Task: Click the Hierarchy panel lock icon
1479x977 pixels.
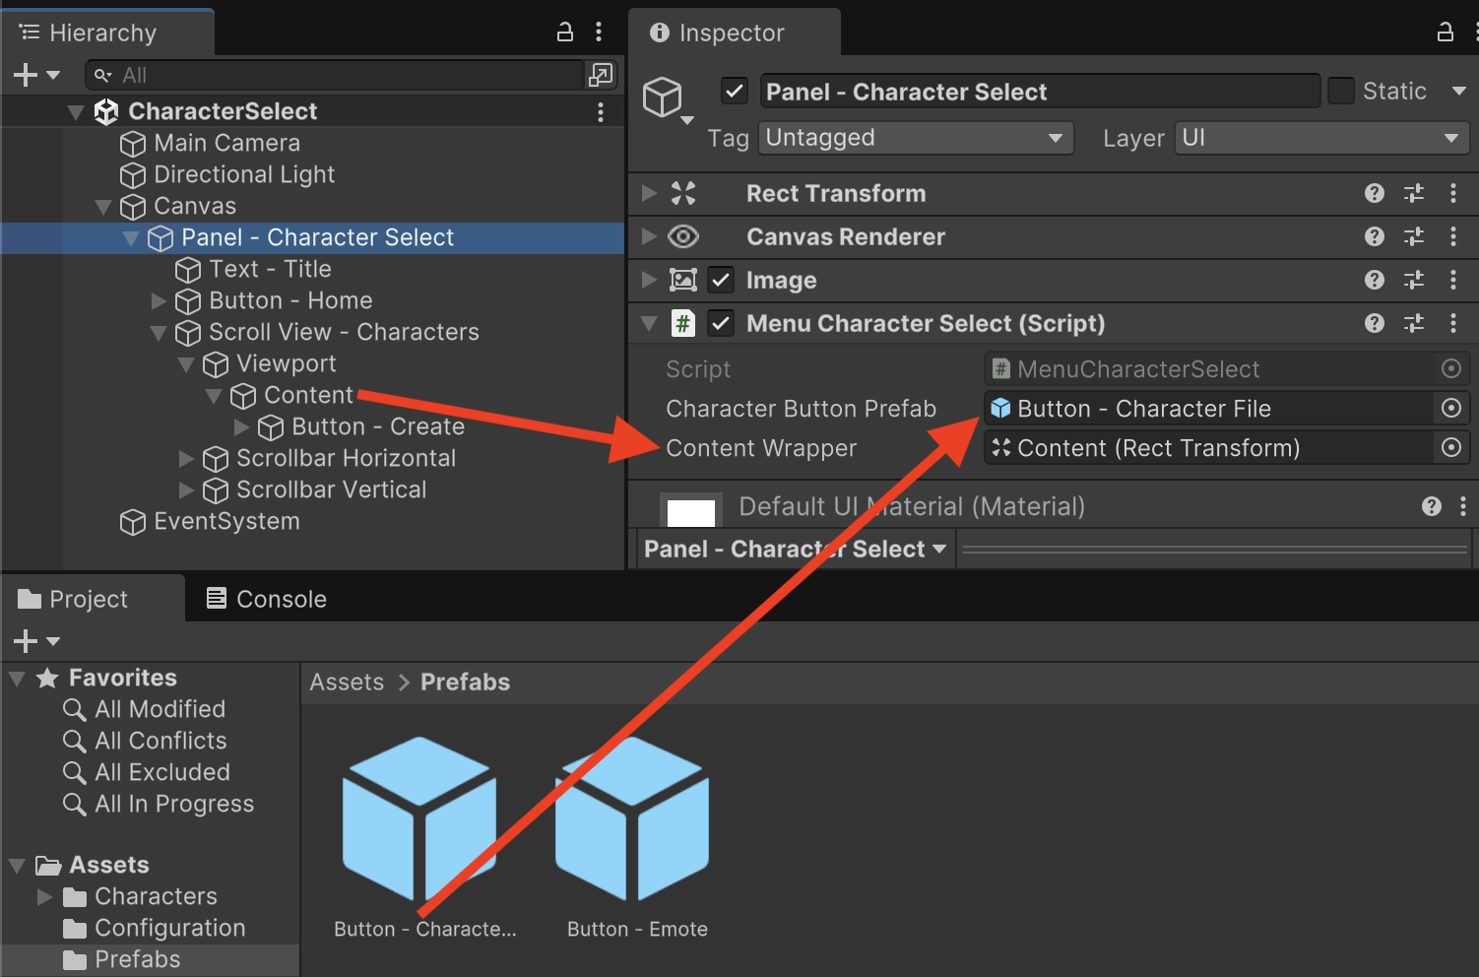Action: click(x=565, y=32)
